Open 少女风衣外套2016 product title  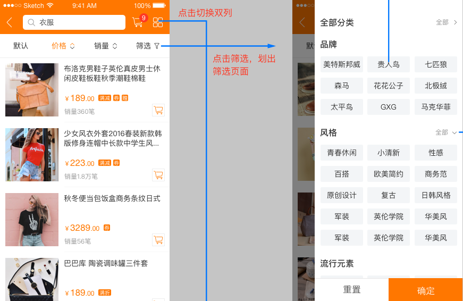coord(113,139)
